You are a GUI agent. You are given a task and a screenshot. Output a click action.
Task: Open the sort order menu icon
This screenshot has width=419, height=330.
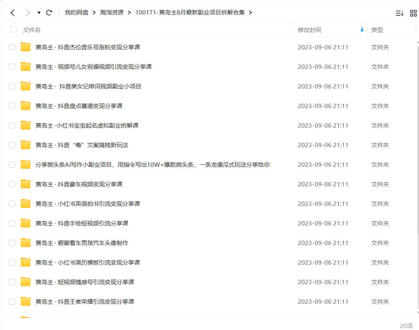[399, 13]
